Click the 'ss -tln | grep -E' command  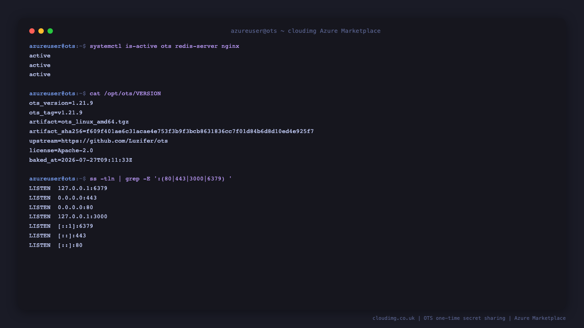pos(161,179)
